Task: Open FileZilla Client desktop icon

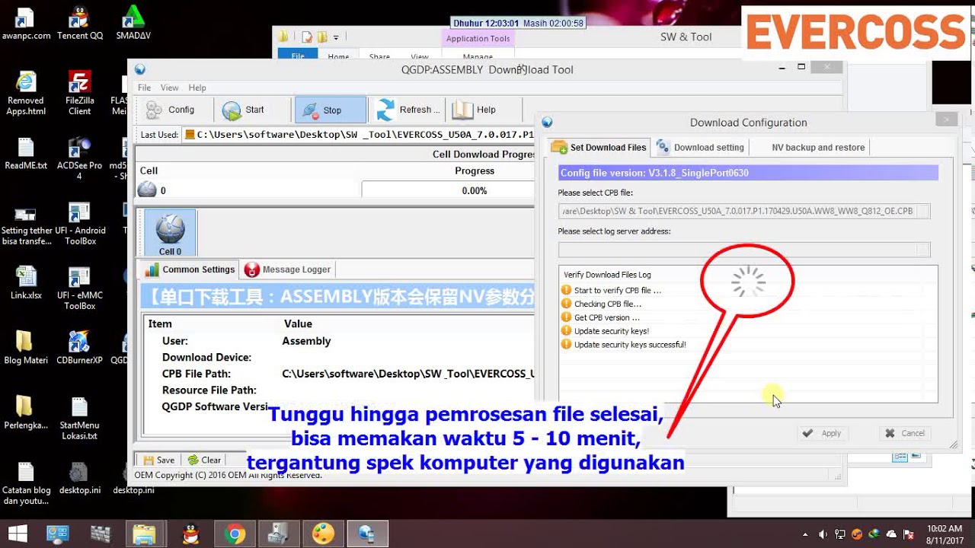Action: point(79,92)
